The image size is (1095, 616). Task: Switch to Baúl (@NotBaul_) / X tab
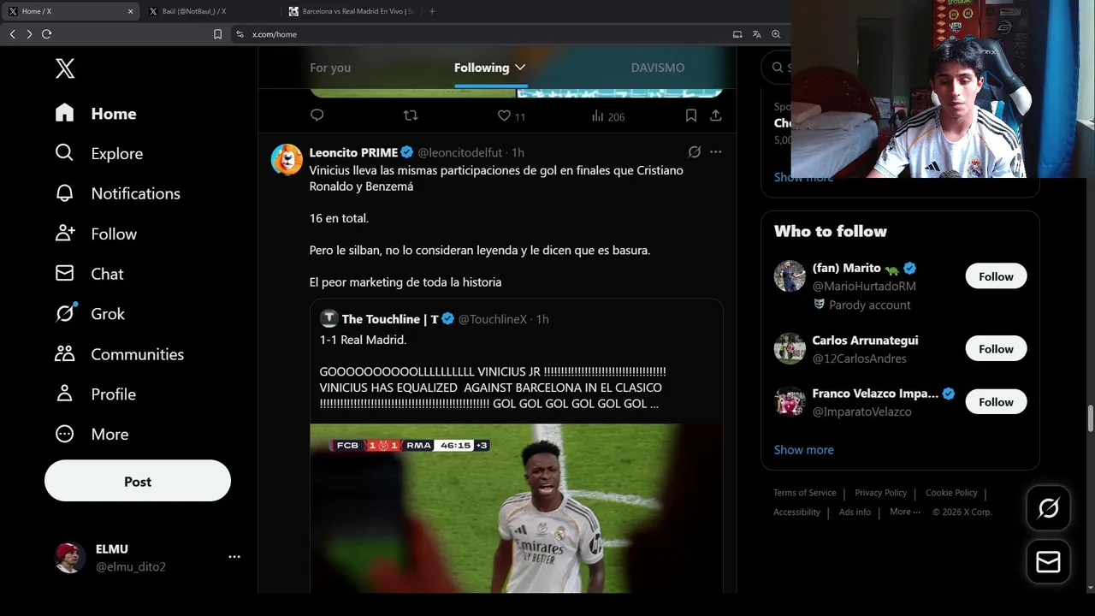click(x=211, y=11)
